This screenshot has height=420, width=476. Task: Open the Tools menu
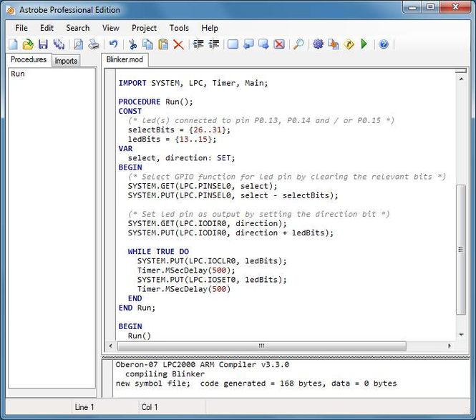(179, 28)
